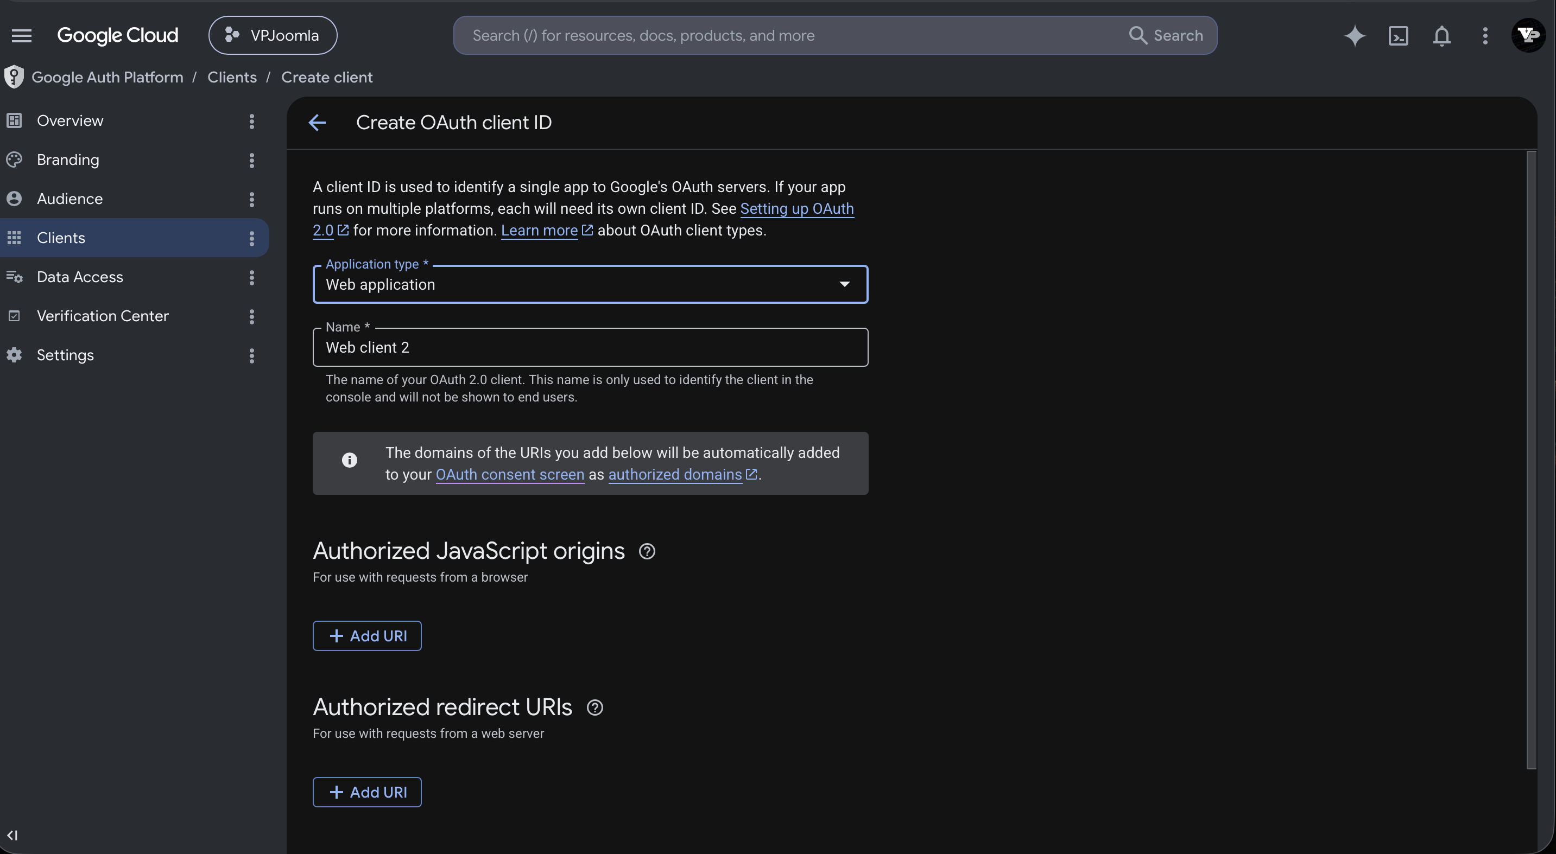Open three-dot menu next to Audience
The width and height of the screenshot is (1556, 854).
coord(252,199)
